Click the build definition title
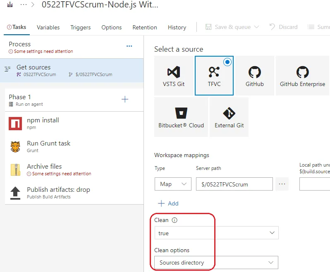The height and width of the screenshot is (272, 330). 100,5
